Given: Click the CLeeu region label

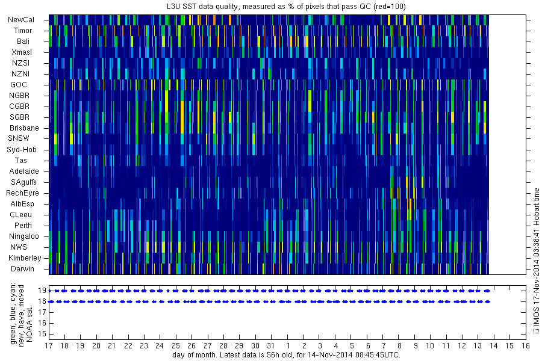Looking at the screenshot, I should point(20,215).
